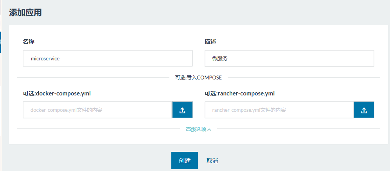The image size is (390, 171).
Task: Click the 可选:docker-compose.yml field label
Action: click(57, 93)
